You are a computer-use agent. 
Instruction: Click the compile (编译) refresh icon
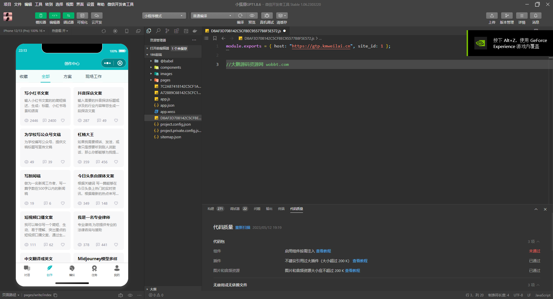[x=240, y=16]
